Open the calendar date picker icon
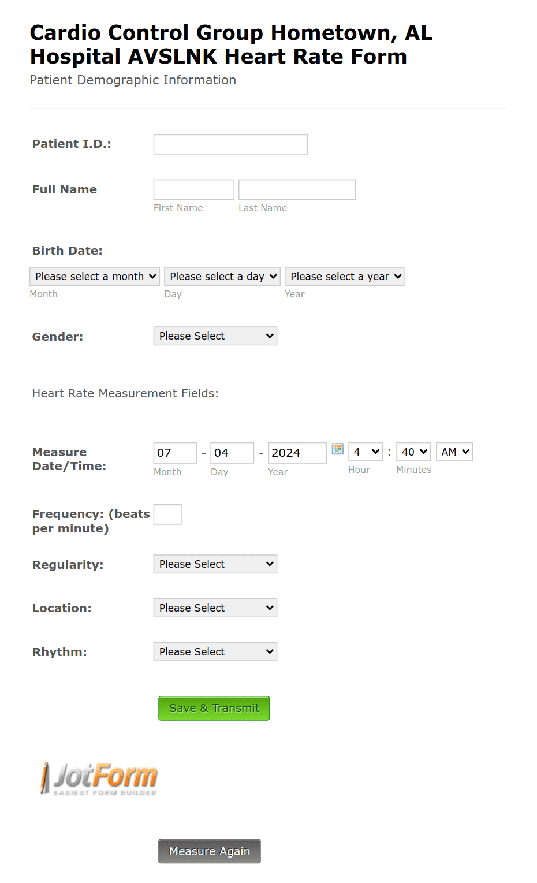The image size is (537, 883). tap(337, 449)
